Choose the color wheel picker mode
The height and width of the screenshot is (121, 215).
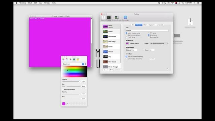63,59
